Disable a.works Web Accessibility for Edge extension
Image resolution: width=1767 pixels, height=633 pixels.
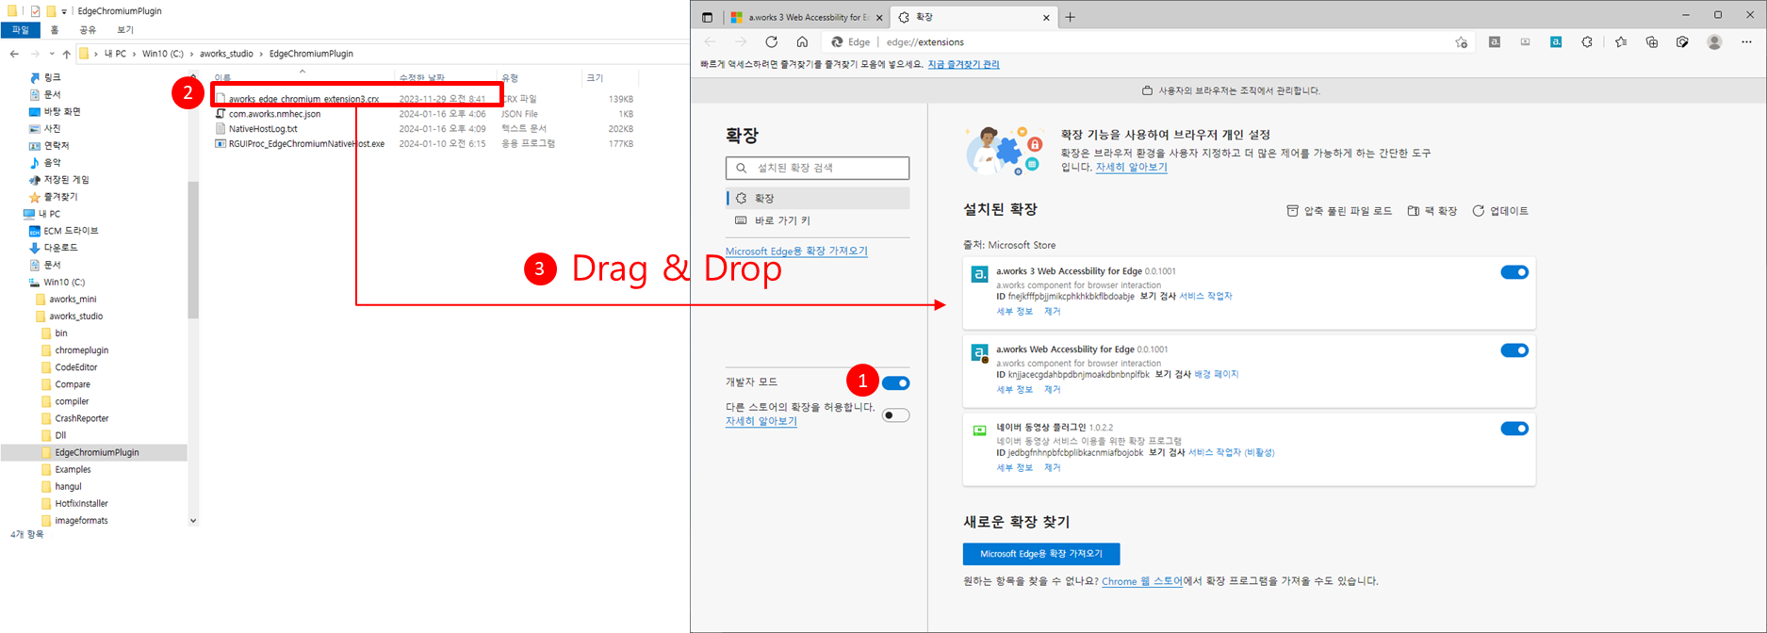point(1514,350)
